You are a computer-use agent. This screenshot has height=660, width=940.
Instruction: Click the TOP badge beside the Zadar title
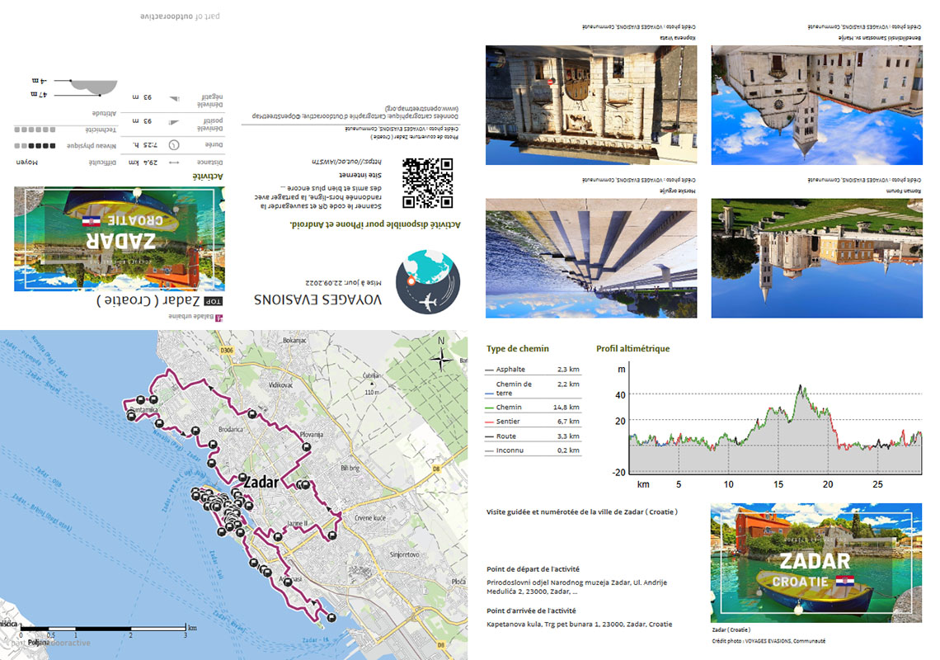(x=213, y=301)
